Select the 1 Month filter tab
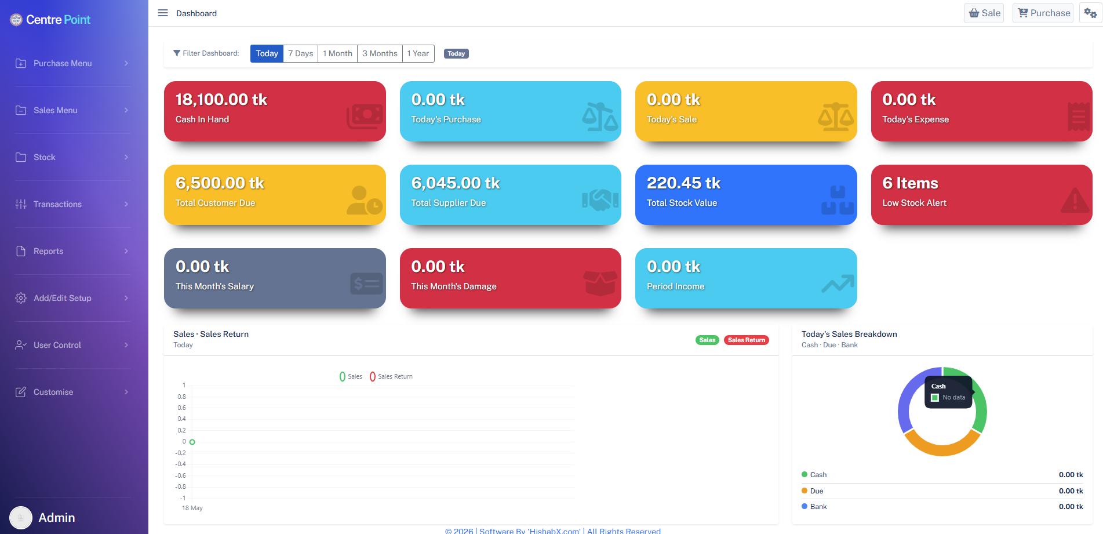1103x534 pixels. [338, 53]
